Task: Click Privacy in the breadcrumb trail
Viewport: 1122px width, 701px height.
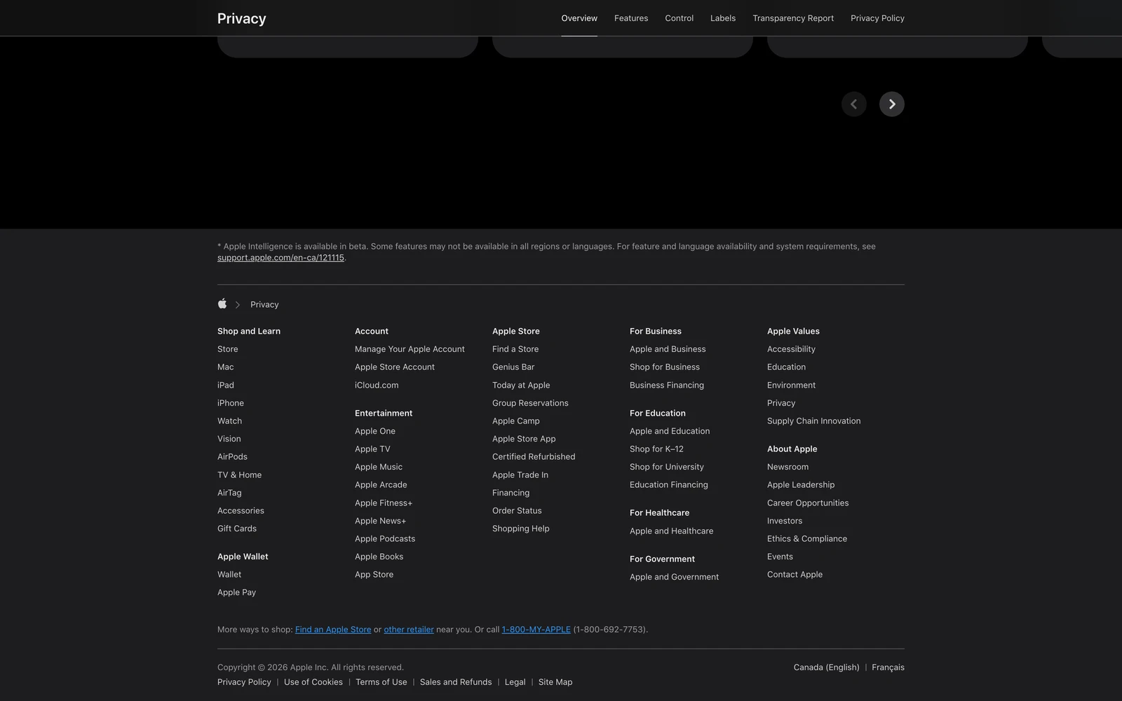Action: pyautogui.click(x=264, y=305)
